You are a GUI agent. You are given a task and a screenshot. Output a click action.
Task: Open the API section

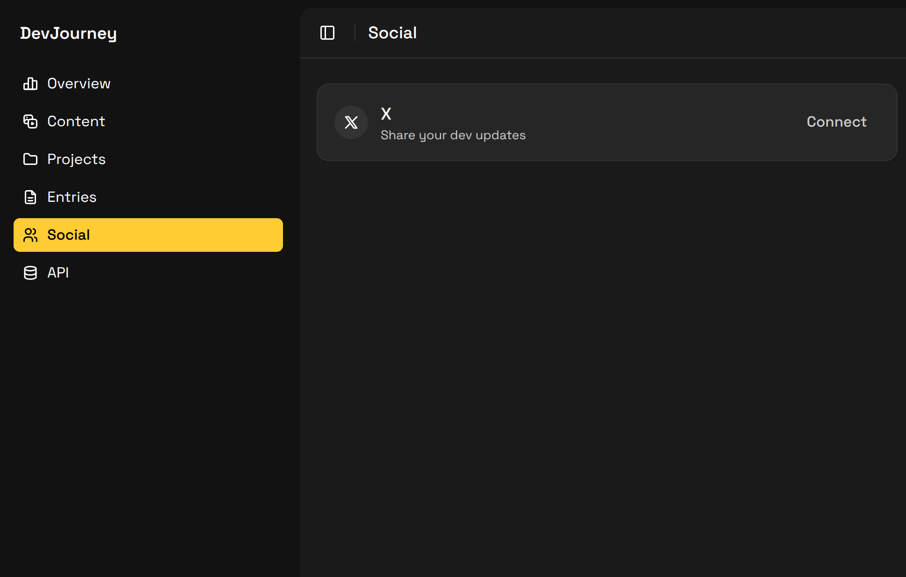point(148,273)
